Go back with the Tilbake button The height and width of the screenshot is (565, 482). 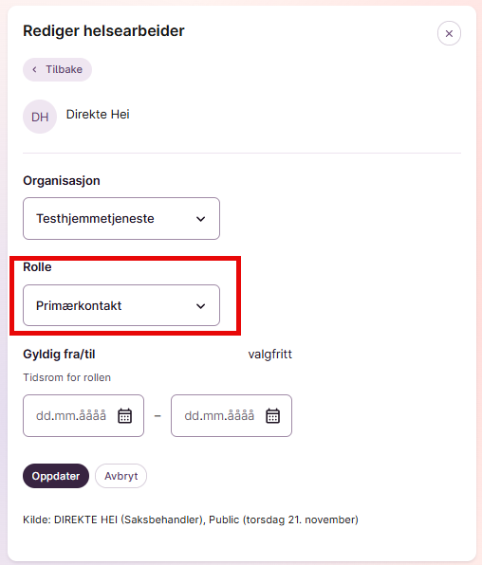[57, 69]
